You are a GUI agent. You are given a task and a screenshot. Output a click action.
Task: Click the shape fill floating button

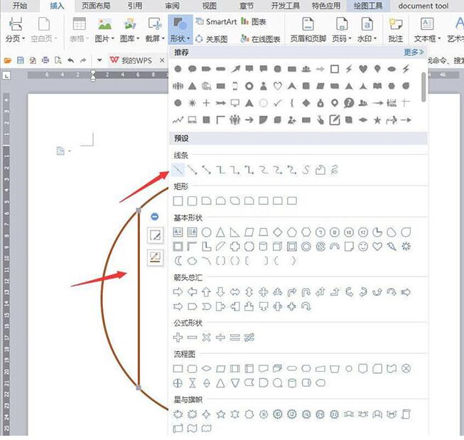pos(156,236)
